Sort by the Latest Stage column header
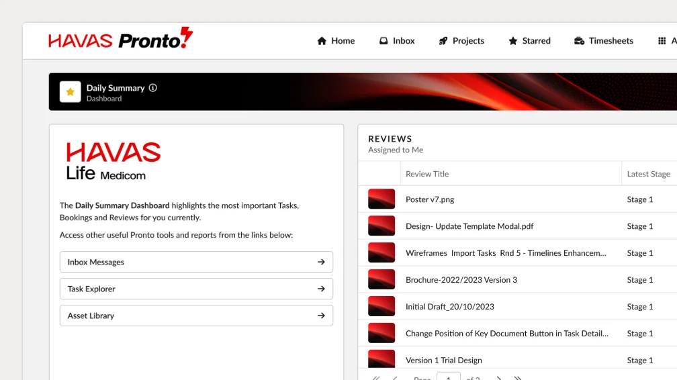This screenshot has width=677, height=380. 649,174
